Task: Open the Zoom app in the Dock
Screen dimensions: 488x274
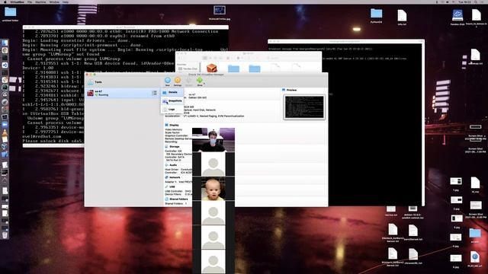Action: [x=5, y=124]
